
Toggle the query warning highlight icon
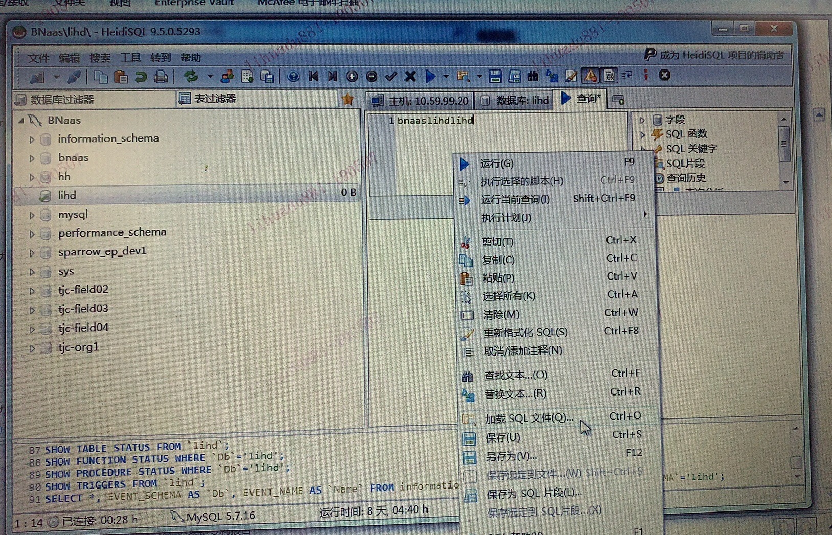[590, 76]
